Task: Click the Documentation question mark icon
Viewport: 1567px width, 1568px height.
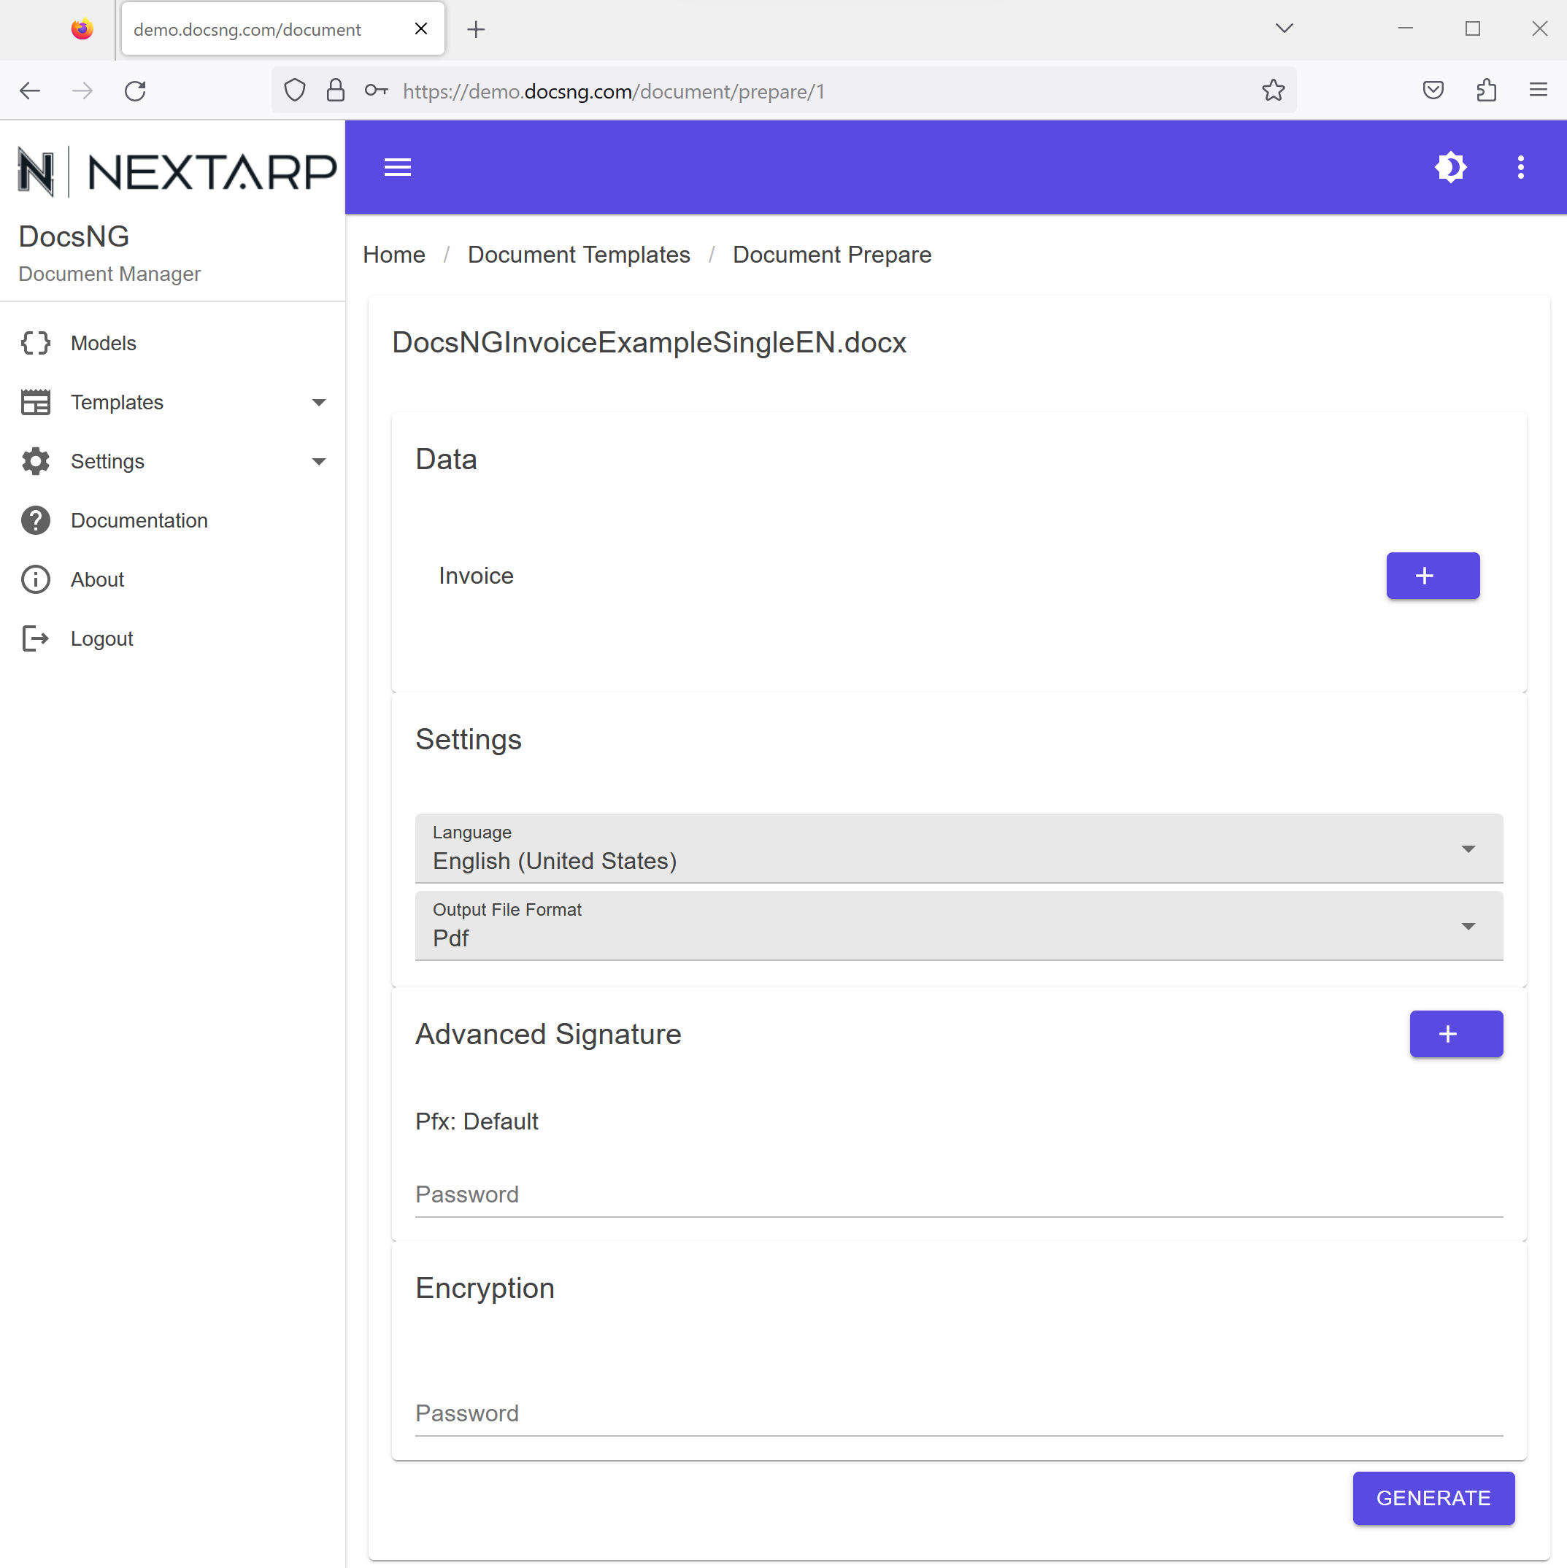Action: [x=36, y=520]
